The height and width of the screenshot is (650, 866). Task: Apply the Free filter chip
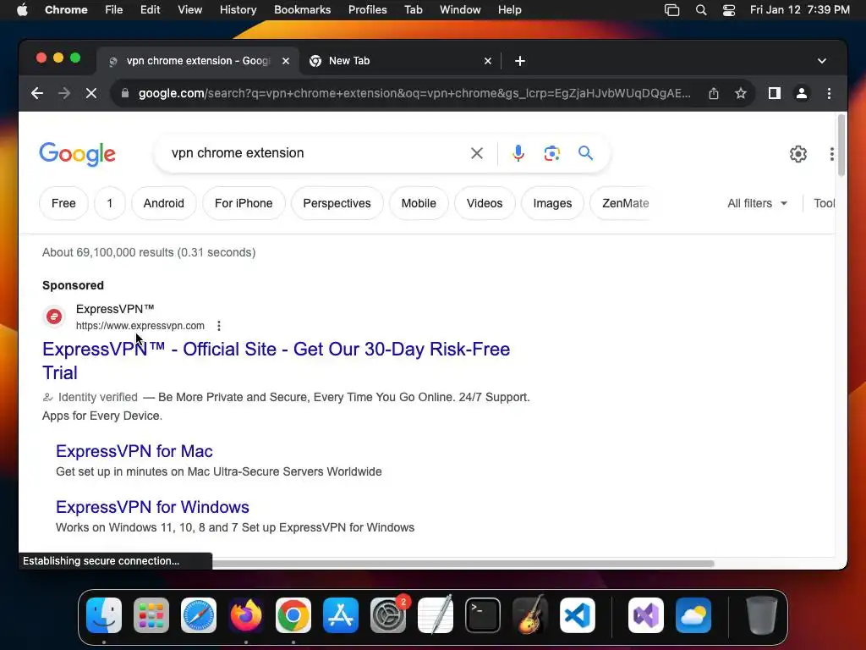[x=63, y=203]
